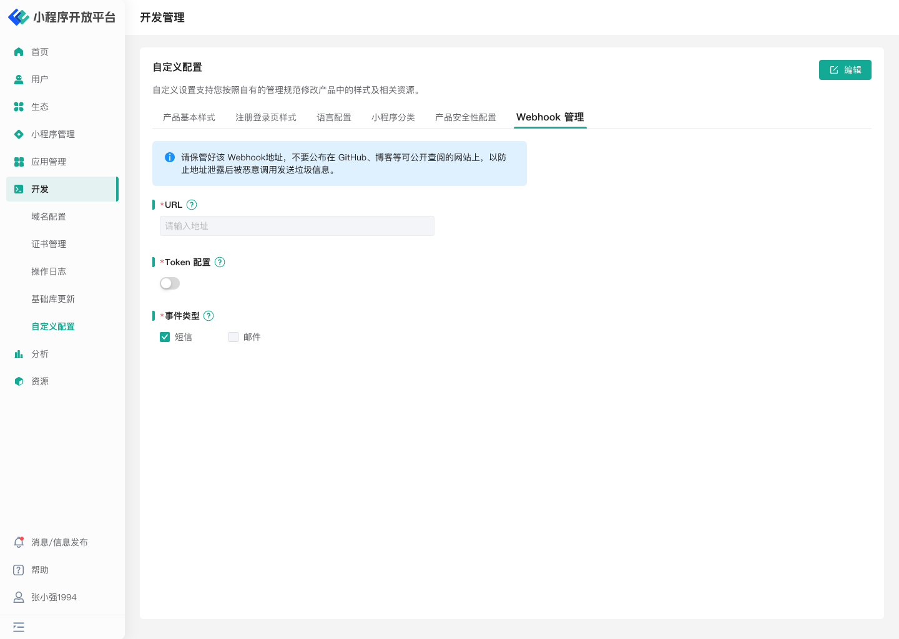Switch to the 语言配置 tab
Image resolution: width=899 pixels, height=639 pixels.
tap(333, 117)
